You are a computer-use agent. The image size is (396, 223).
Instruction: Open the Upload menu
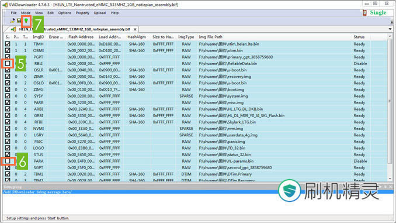pyautogui.click(x=100, y=13)
